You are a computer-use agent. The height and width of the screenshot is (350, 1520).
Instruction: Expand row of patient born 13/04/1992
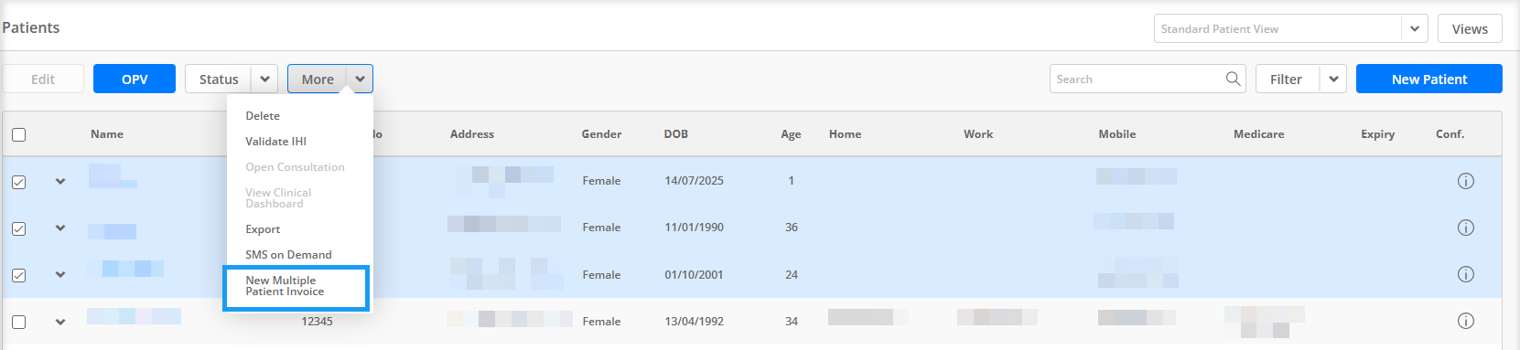click(60, 321)
